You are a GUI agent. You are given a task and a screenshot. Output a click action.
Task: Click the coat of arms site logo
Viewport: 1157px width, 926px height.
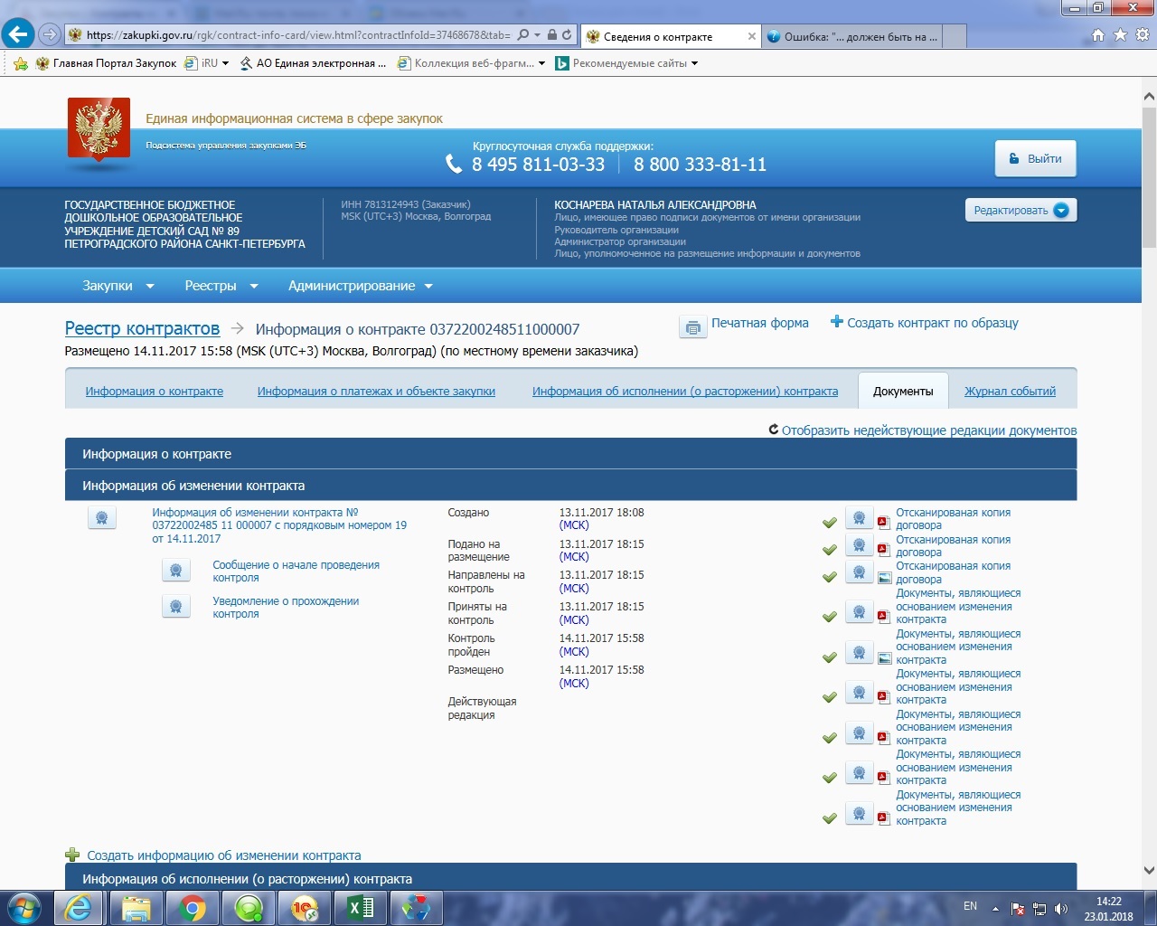99,129
